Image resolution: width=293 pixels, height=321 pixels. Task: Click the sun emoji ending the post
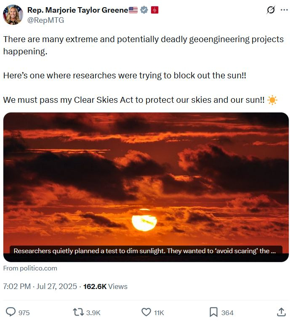pos(272,100)
